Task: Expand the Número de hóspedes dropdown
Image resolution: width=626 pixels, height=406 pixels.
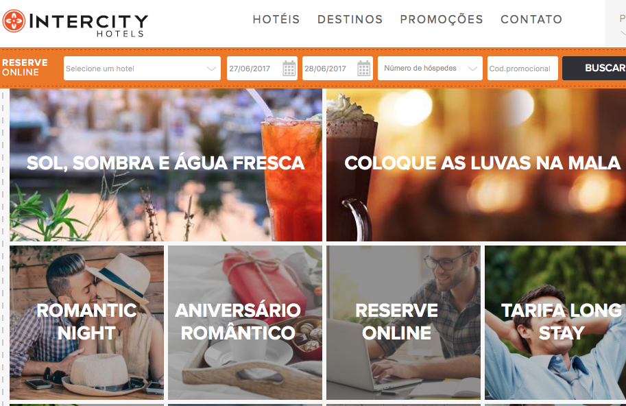Action: coord(430,69)
